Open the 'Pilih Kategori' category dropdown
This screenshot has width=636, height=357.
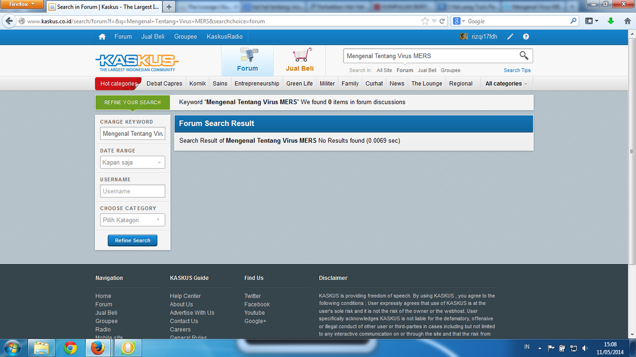133,220
